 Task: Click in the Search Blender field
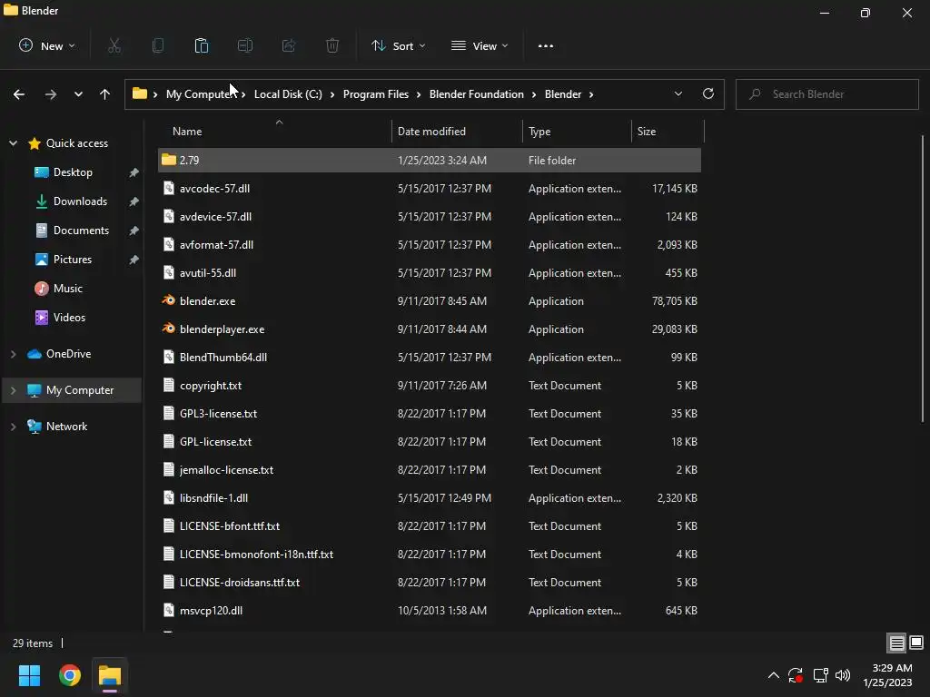tap(826, 94)
